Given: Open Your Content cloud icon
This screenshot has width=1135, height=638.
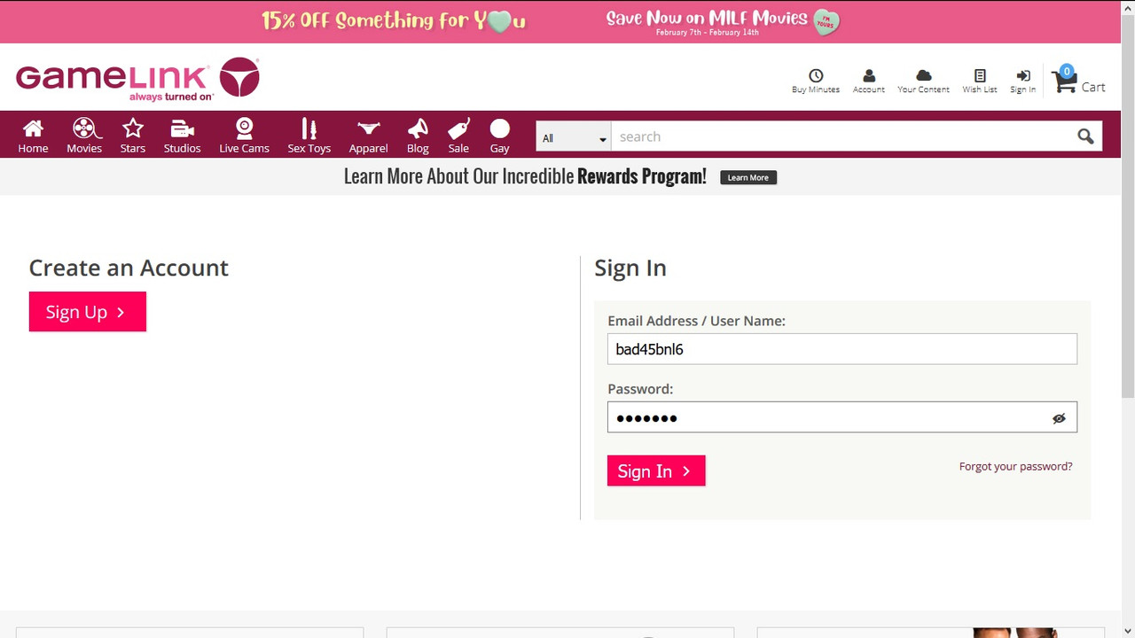Looking at the screenshot, I should pos(923,76).
